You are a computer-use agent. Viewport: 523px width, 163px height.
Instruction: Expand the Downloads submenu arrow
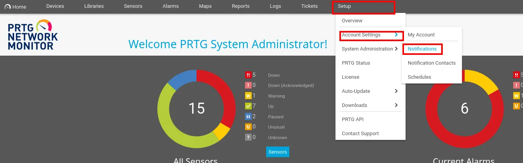tap(397, 105)
